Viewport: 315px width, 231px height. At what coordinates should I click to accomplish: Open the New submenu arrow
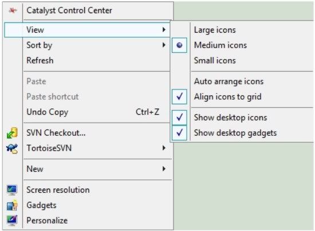click(164, 169)
